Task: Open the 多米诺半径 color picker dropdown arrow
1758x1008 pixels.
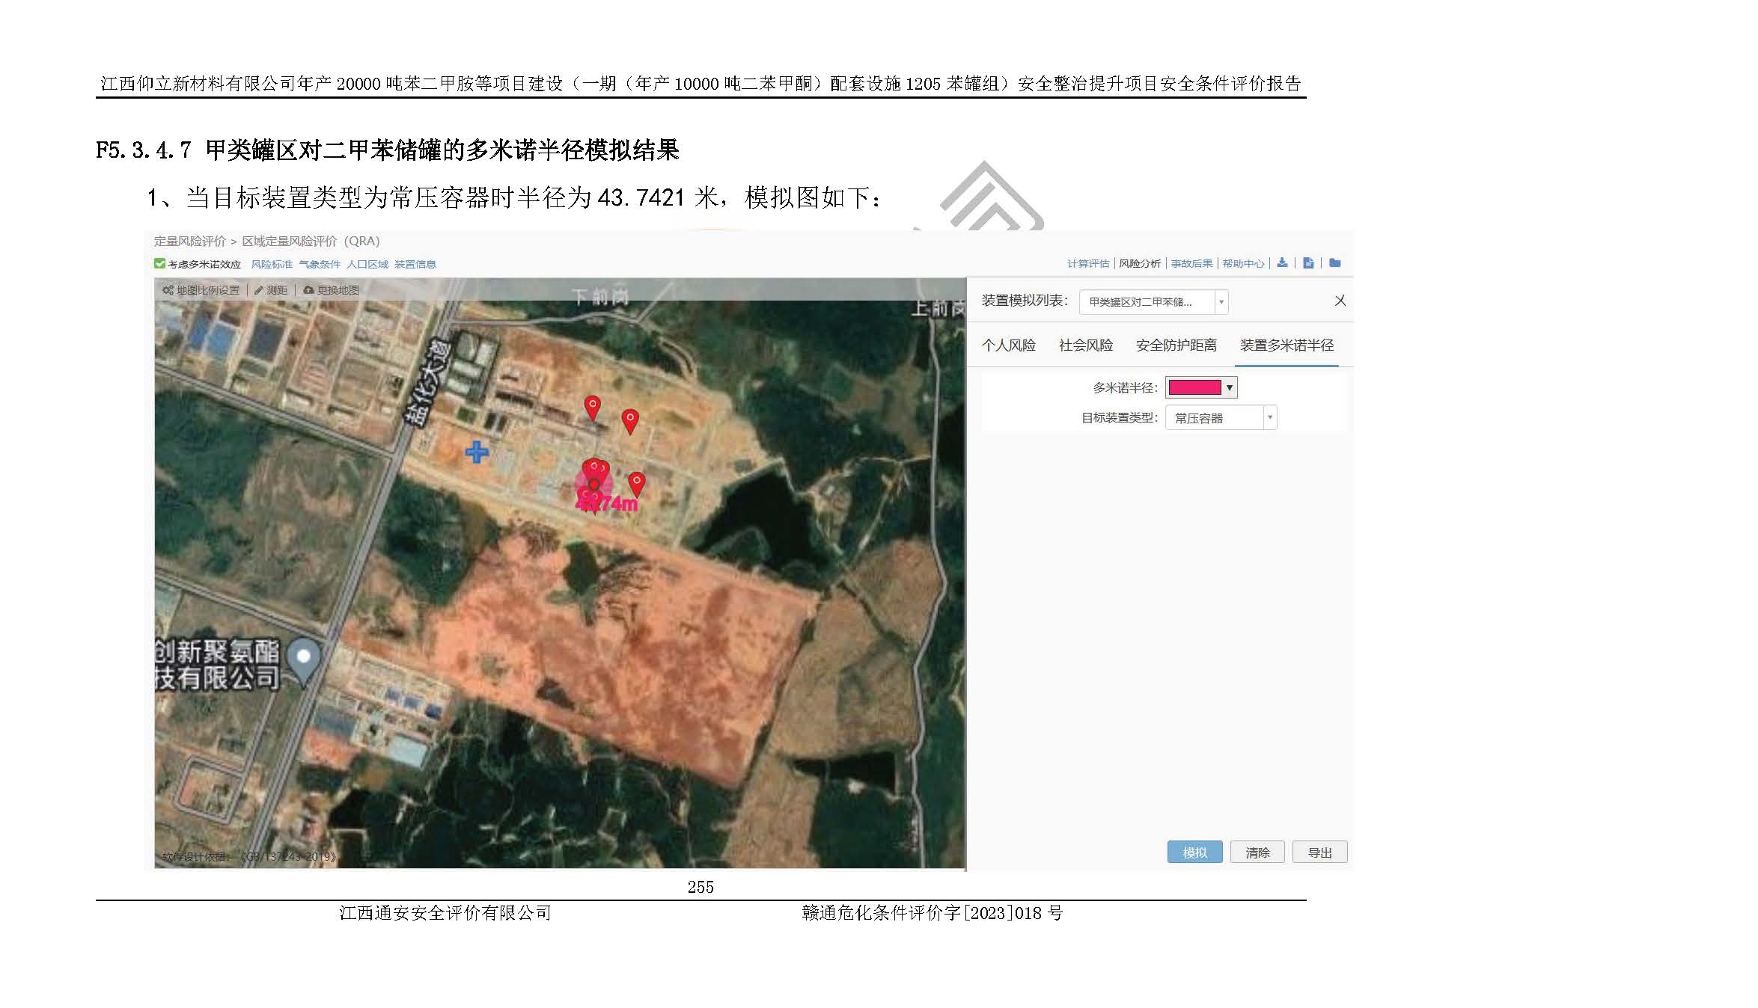Action: 1229,387
